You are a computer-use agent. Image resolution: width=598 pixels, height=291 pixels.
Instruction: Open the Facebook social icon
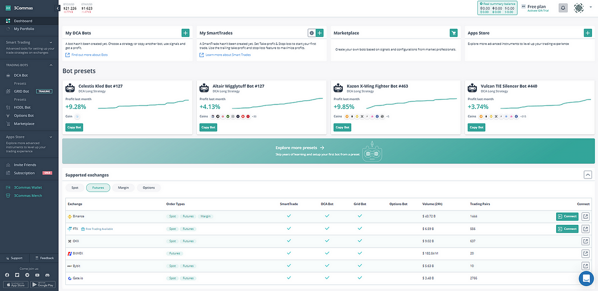(7, 275)
